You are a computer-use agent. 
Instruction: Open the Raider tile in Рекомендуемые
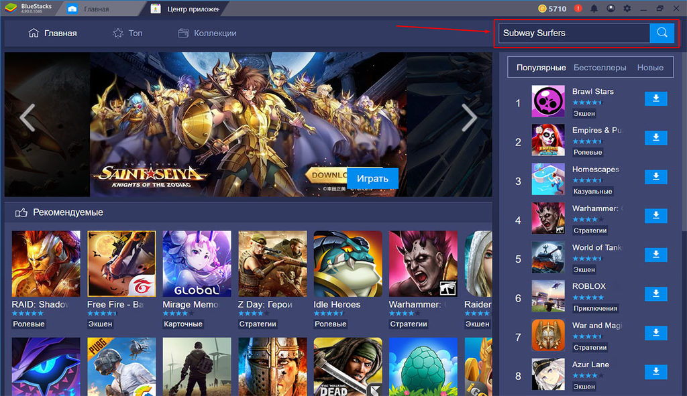click(478, 264)
